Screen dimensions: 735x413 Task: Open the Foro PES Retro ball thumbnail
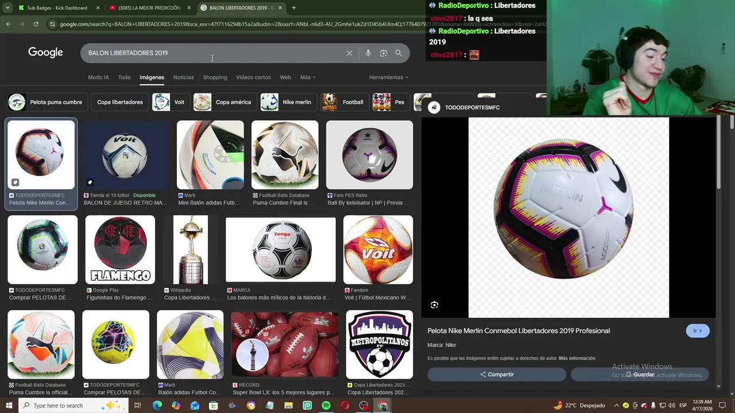coord(369,155)
